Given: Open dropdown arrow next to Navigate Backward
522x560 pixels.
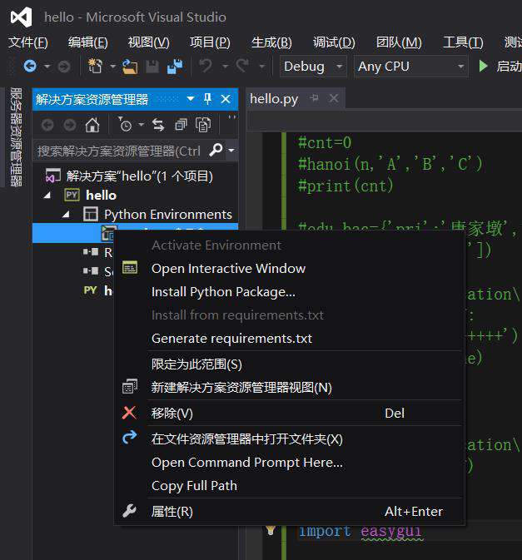Looking at the screenshot, I should [x=47, y=67].
